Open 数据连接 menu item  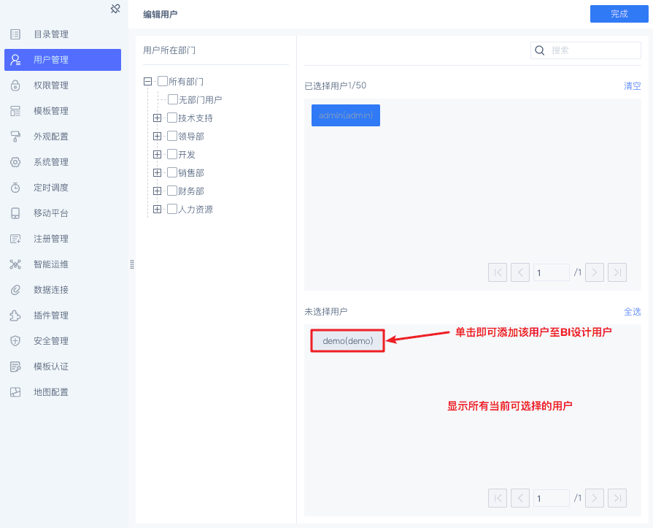point(63,290)
